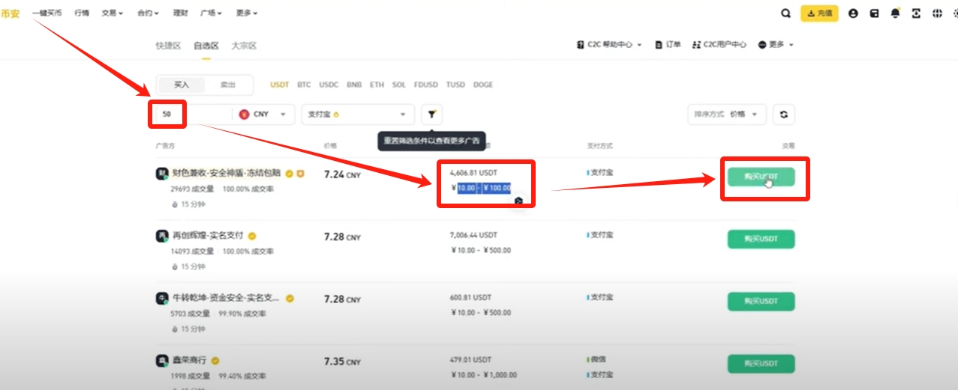The image size is (958, 390).
Task: Open the wallet icon in header
Action: click(x=874, y=13)
